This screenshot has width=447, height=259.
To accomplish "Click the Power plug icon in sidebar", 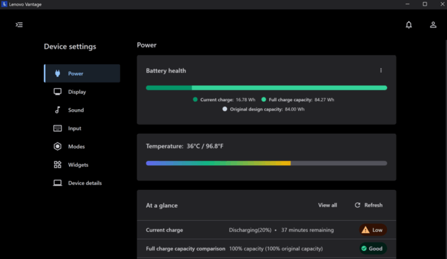I will (x=57, y=73).
